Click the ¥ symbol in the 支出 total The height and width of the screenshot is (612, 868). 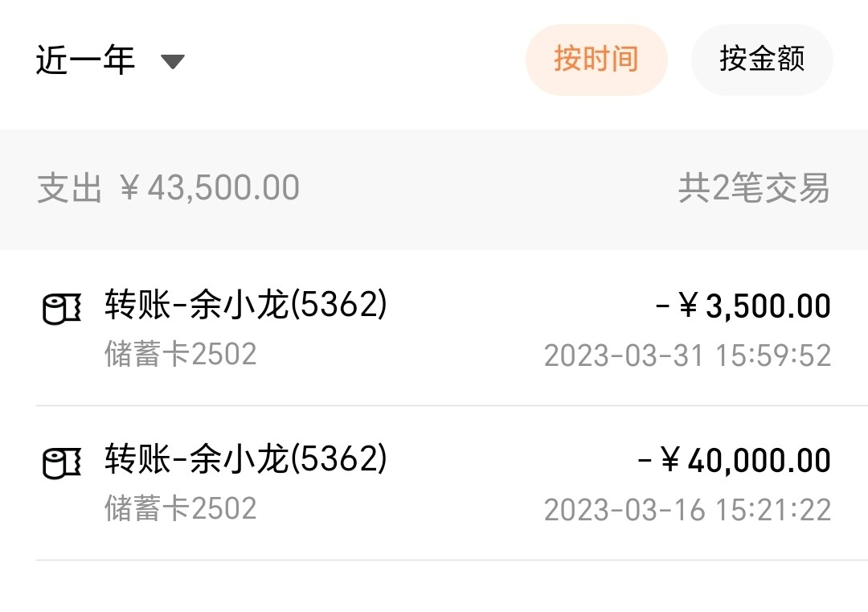coord(129,189)
